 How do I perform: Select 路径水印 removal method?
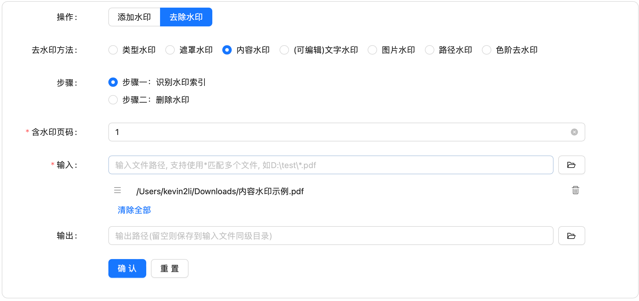click(429, 50)
